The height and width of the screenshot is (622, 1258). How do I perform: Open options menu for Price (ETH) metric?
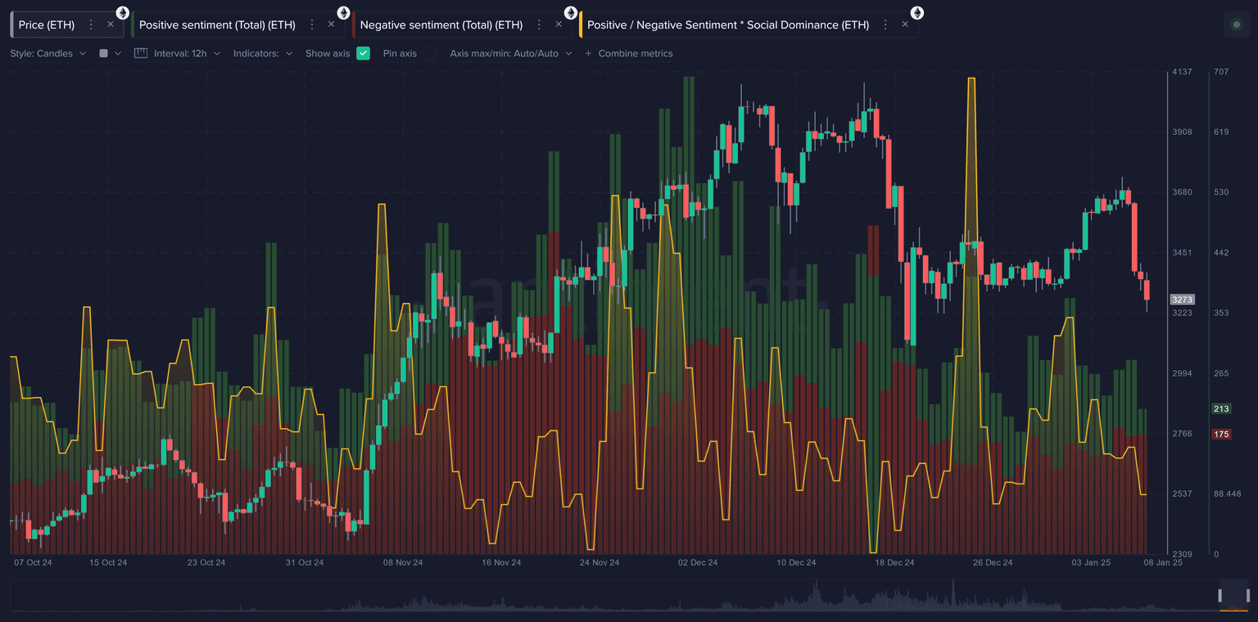[x=91, y=25]
